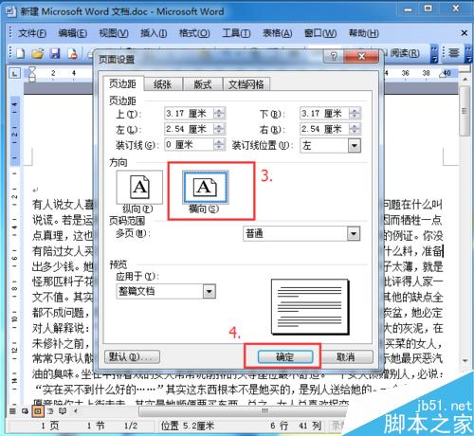Screen dimensions: 474x436
Task: Click the OK (确定) button
Action: coord(285,357)
